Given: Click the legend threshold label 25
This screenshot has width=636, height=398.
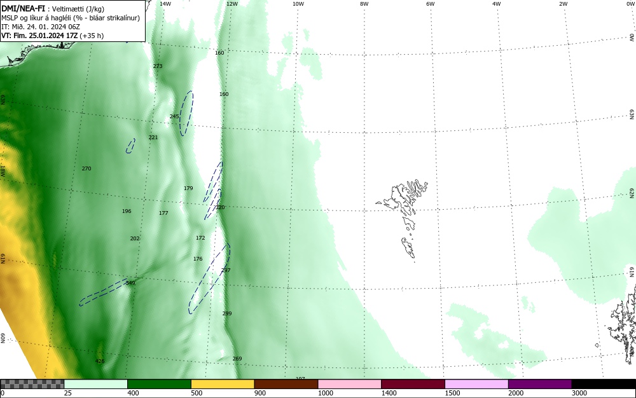Looking at the screenshot, I should tap(68, 393).
